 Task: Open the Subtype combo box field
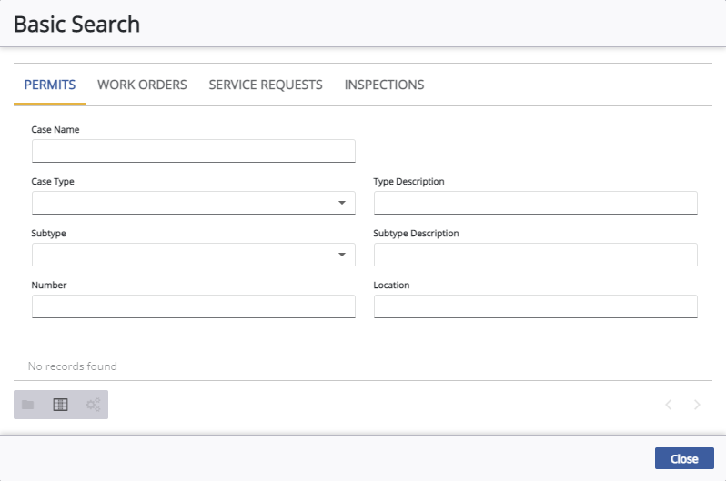(194, 255)
